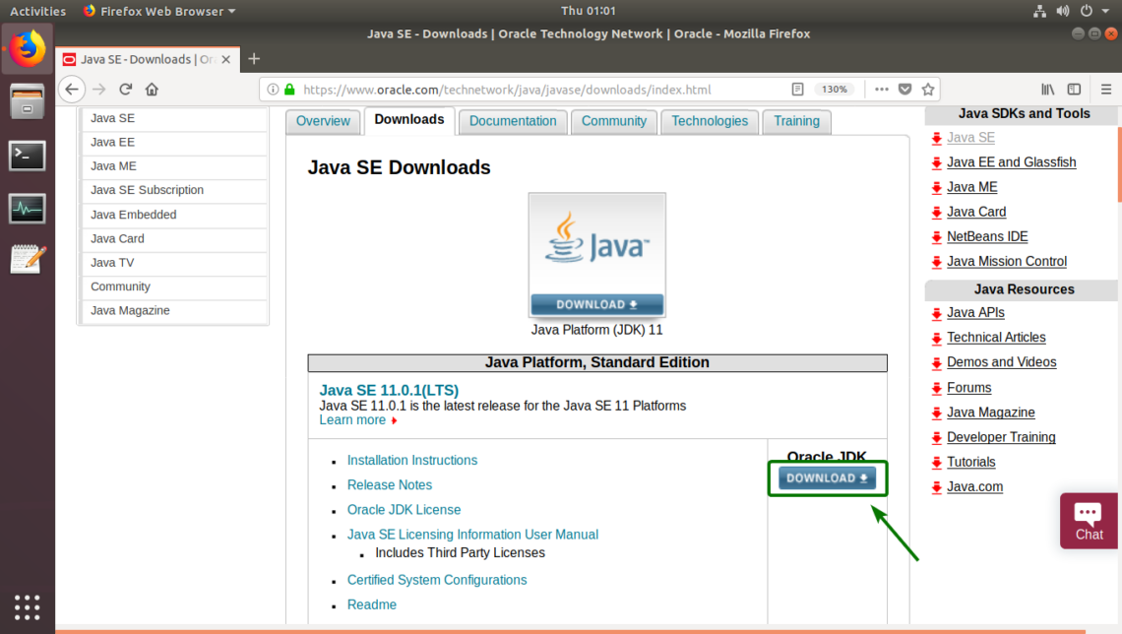Screen dimensions: 1122x634
Task: Open Terminal from the dock
Action: click(x=28, y=156)
